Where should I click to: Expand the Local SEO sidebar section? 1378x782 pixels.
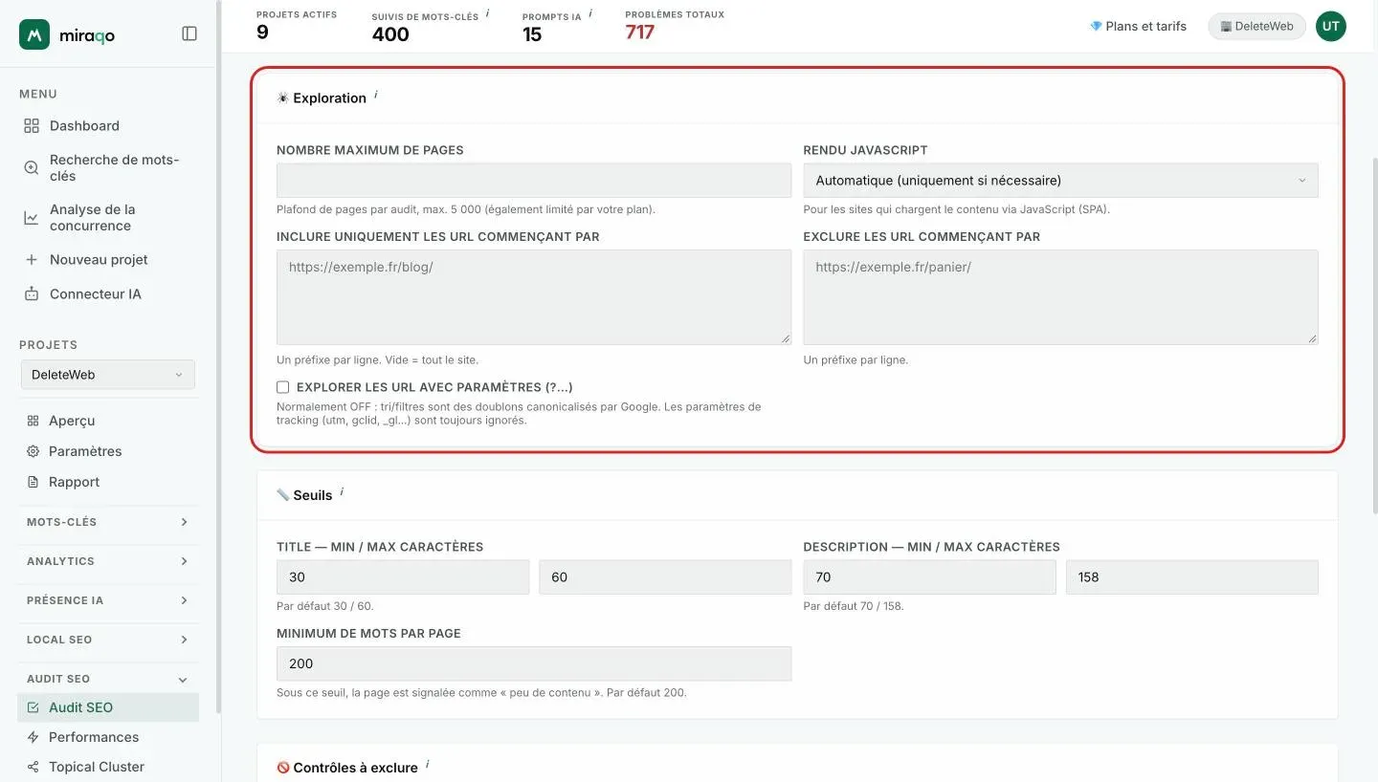[x=107, y=640]
